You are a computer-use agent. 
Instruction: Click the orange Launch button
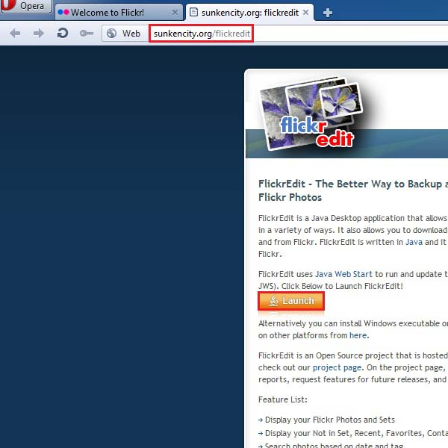click(x=291, y=301)
